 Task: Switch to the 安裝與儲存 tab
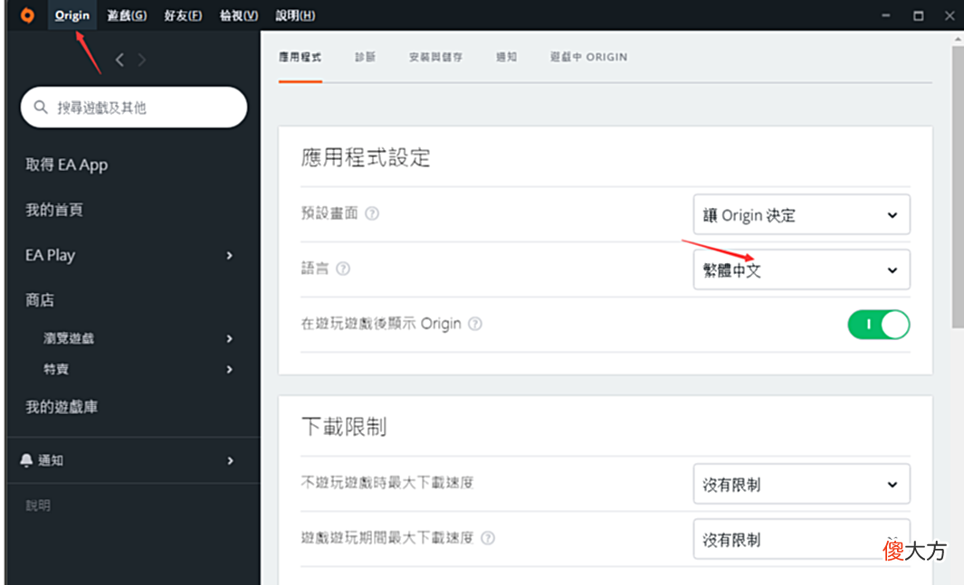click(436, 57)
